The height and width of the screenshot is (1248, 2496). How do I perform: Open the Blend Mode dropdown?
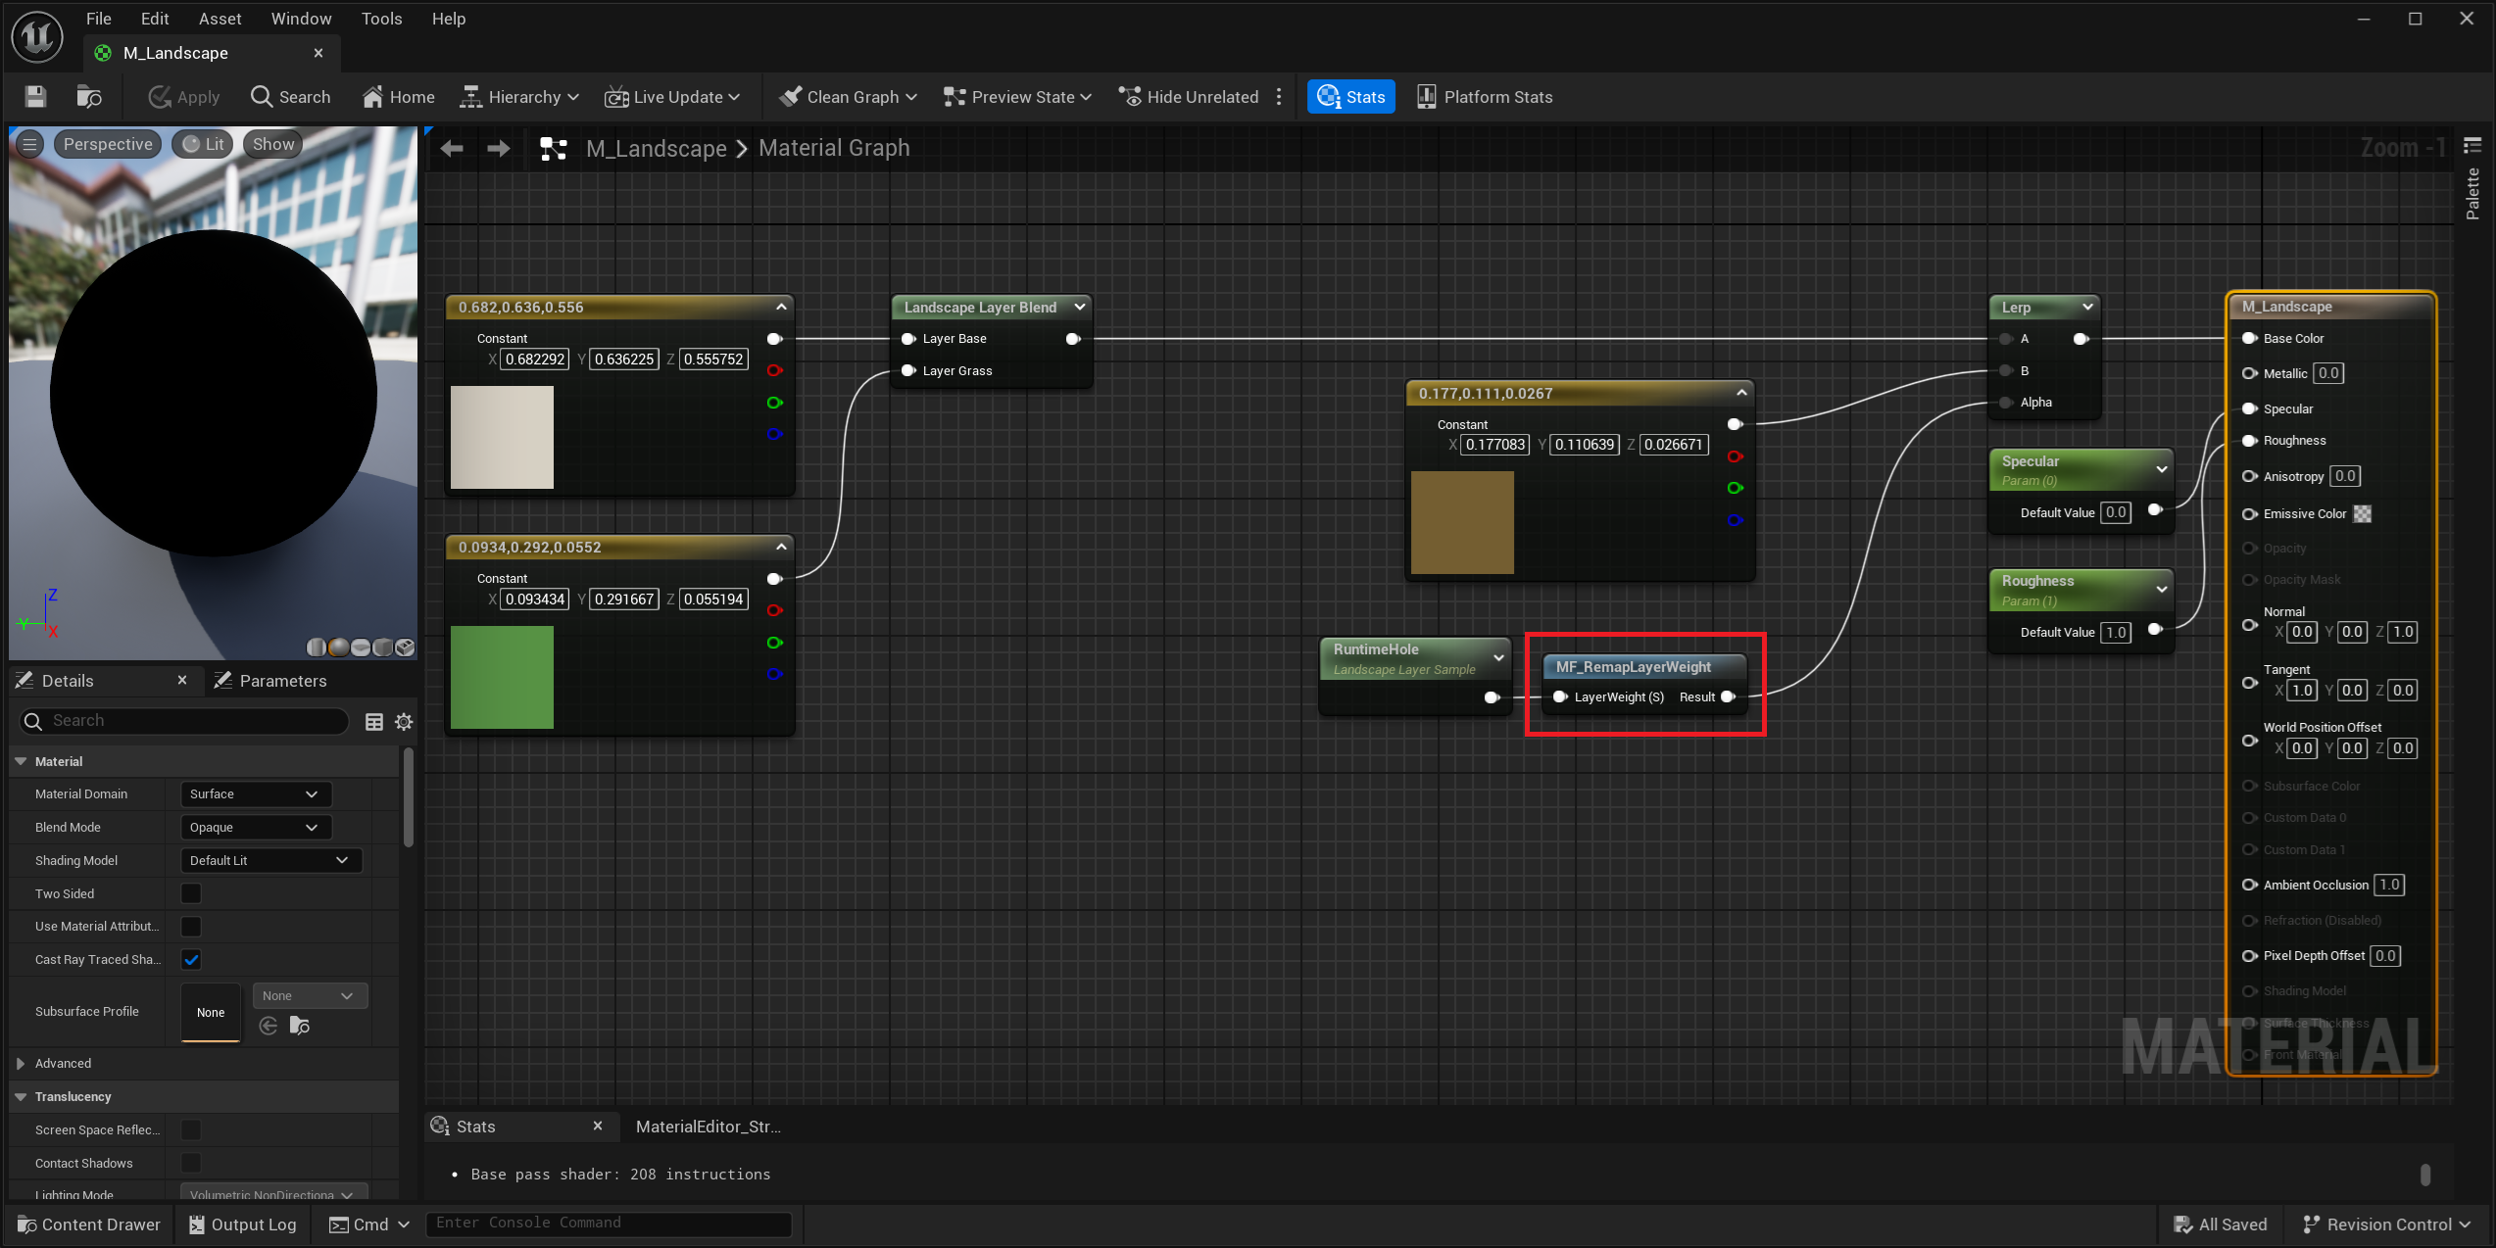(255, 827)
